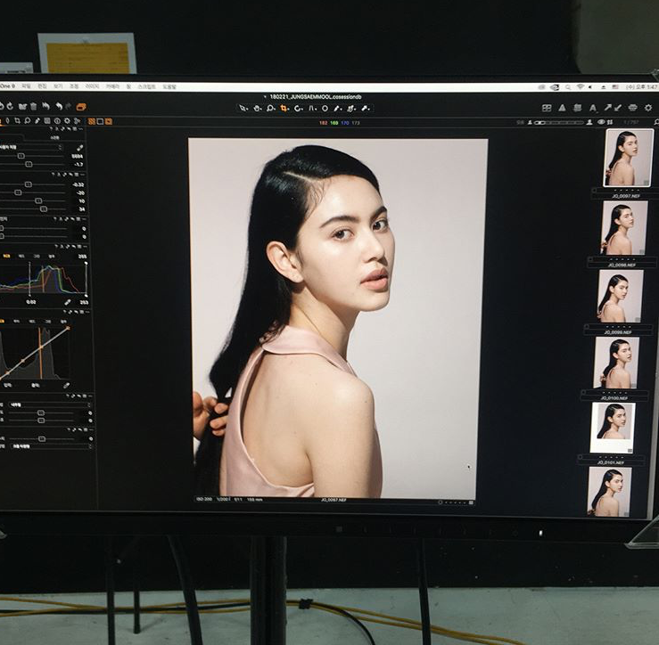Select thumbnail JO_0097.NEF

click(629, 158)
